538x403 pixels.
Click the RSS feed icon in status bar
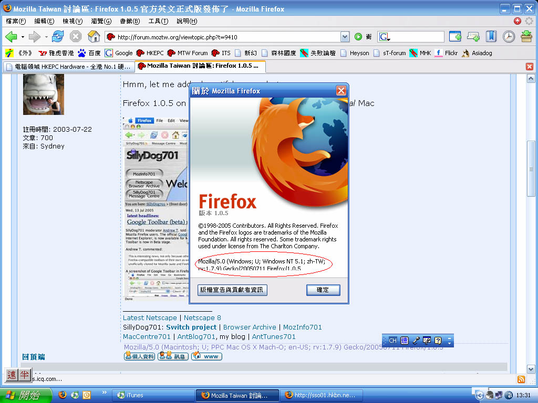(521, 379)
